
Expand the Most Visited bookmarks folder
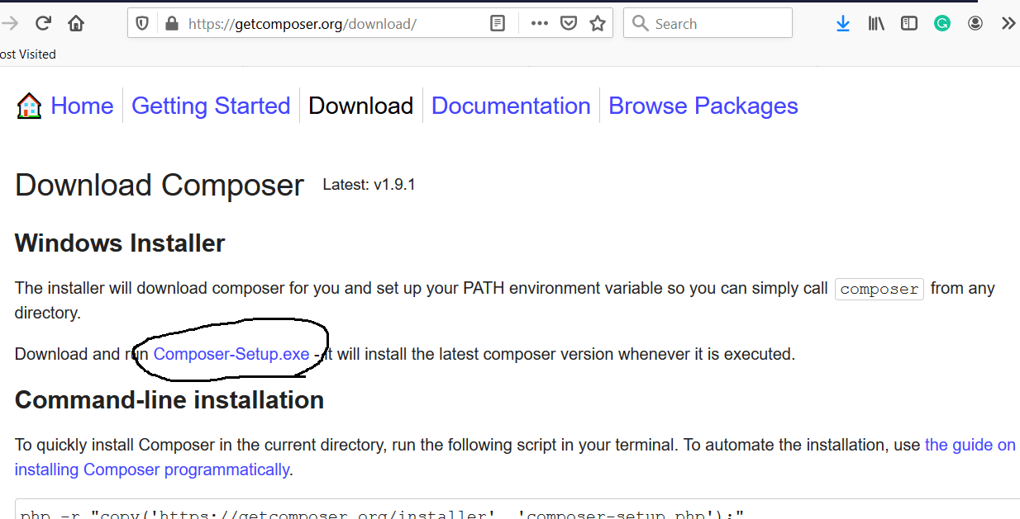pos(26,54)
